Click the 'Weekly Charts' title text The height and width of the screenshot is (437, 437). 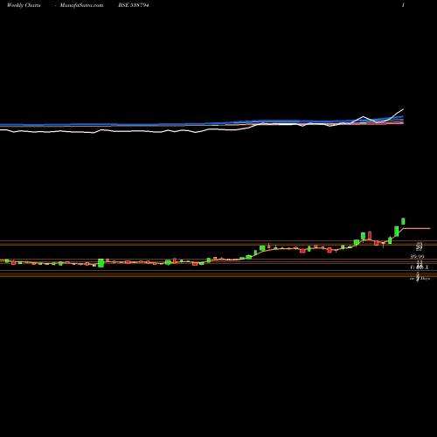click(24, 5)
